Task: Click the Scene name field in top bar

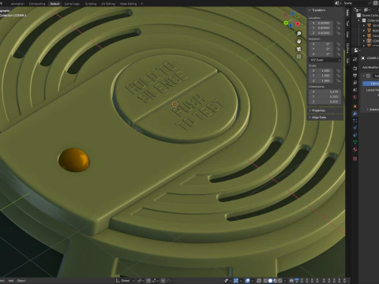Action: 355,3
